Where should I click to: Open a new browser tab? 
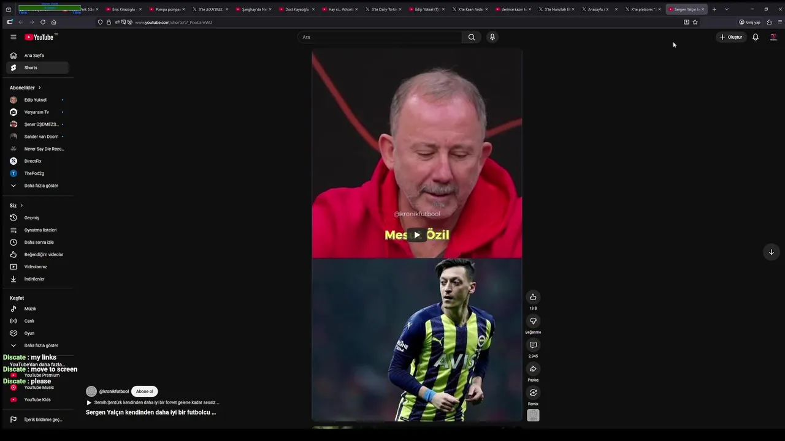click(x=714, y=9)
